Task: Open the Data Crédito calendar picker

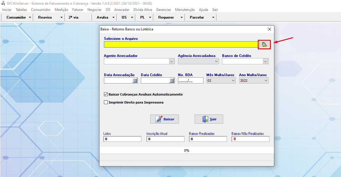Action: pos(172,81)
